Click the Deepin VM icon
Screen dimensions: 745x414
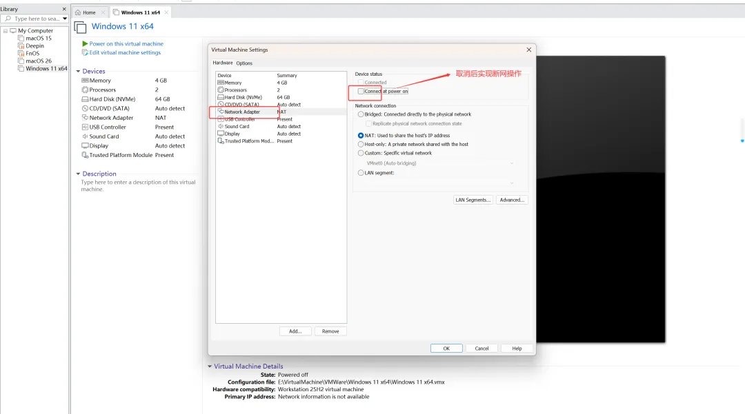(x=21, y=45)
